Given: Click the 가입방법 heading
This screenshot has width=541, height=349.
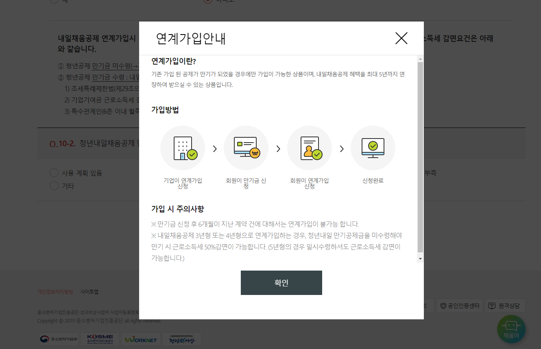Looking at the screenshot, I should [165, 110].
